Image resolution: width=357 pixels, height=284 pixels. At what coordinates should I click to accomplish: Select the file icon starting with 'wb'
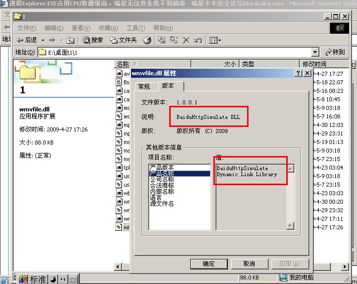coord(119,193)
